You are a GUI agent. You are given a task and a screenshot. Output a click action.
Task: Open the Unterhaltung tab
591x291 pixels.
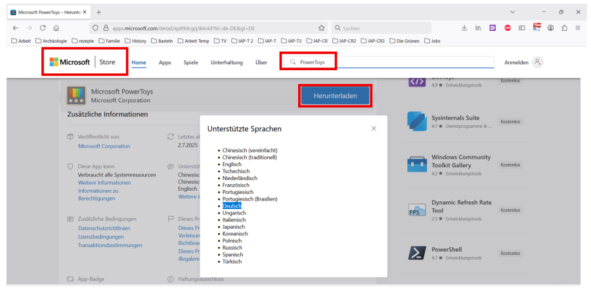[227, 63]
